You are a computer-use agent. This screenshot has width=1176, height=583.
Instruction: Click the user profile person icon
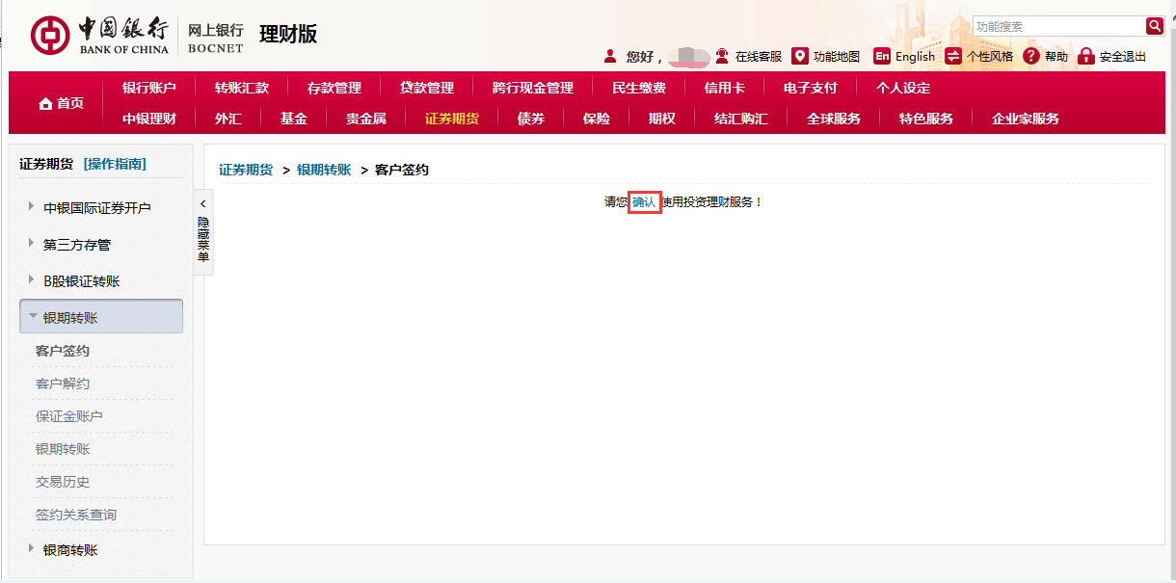click(609, 56)
